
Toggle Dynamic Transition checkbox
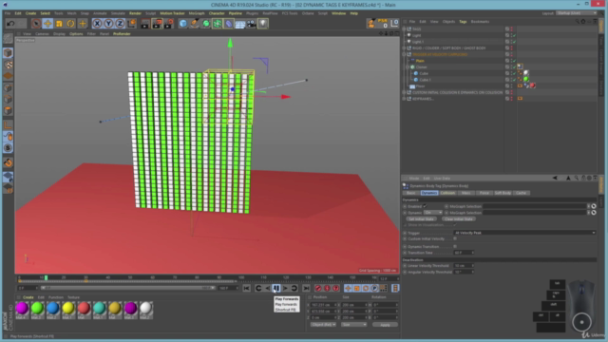pos(455,246)
